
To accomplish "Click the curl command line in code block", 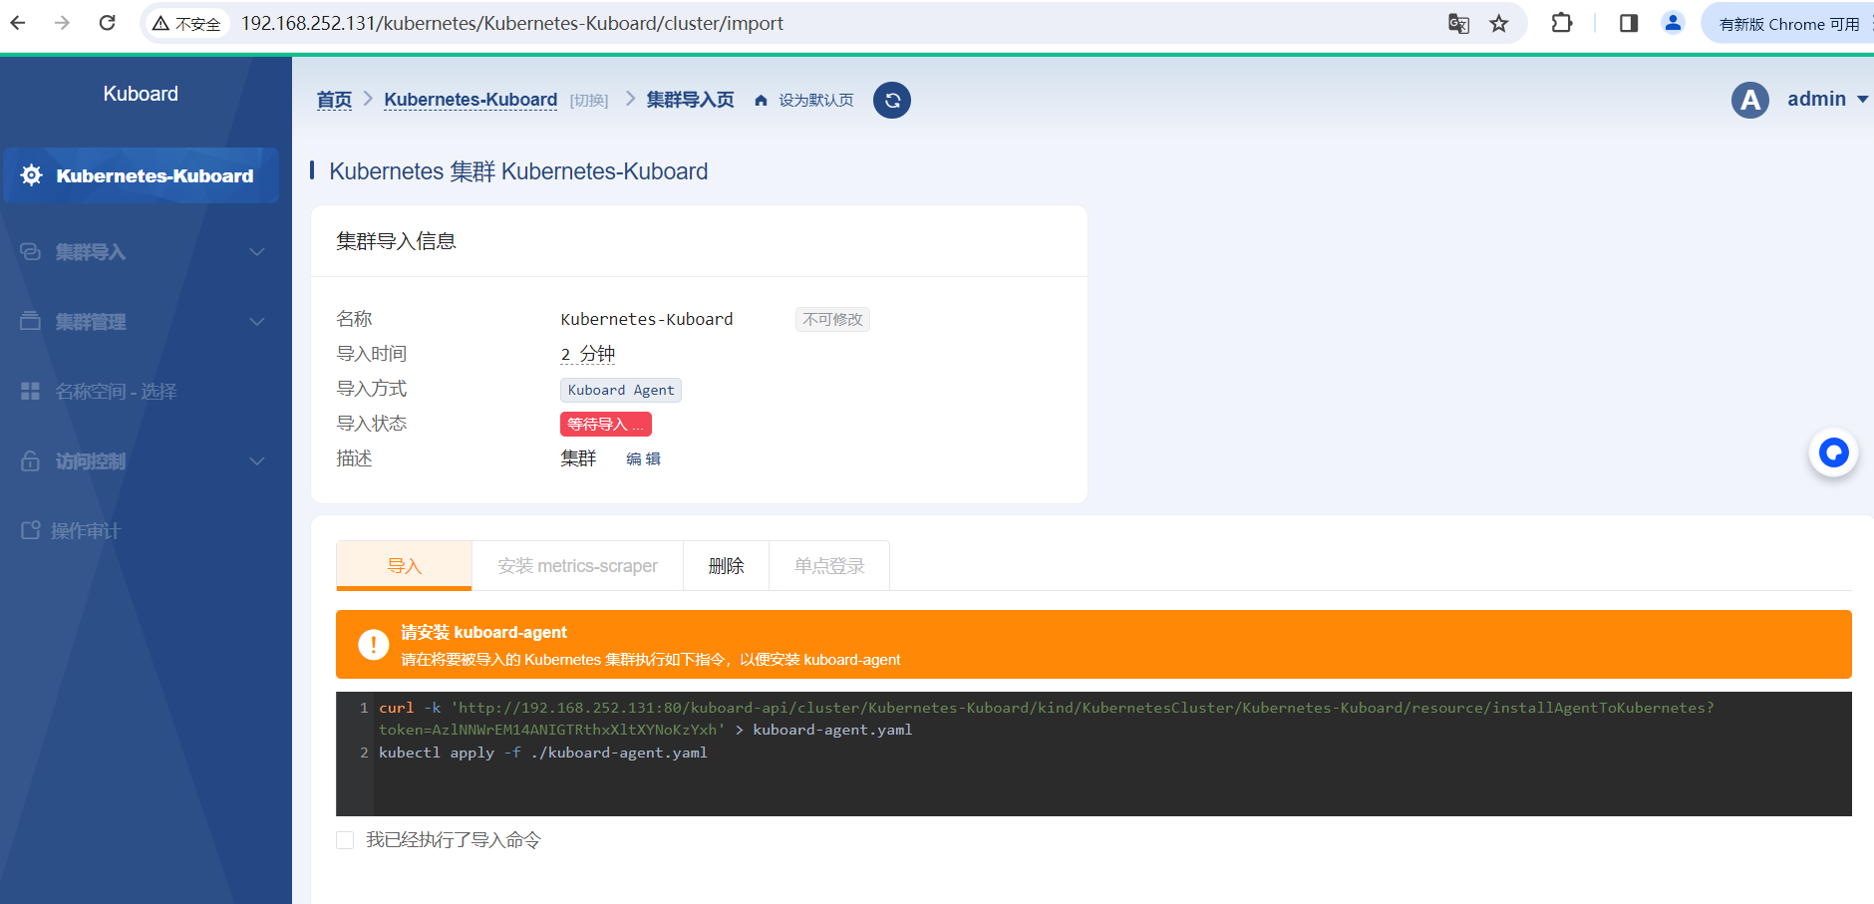I will [x=1047, y=719].
